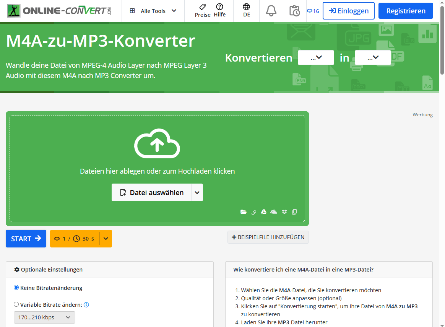This screenshot has height=327, width=445.
Task: Expand the arrow next to Datei auswählen
Action: click(197, 192)
